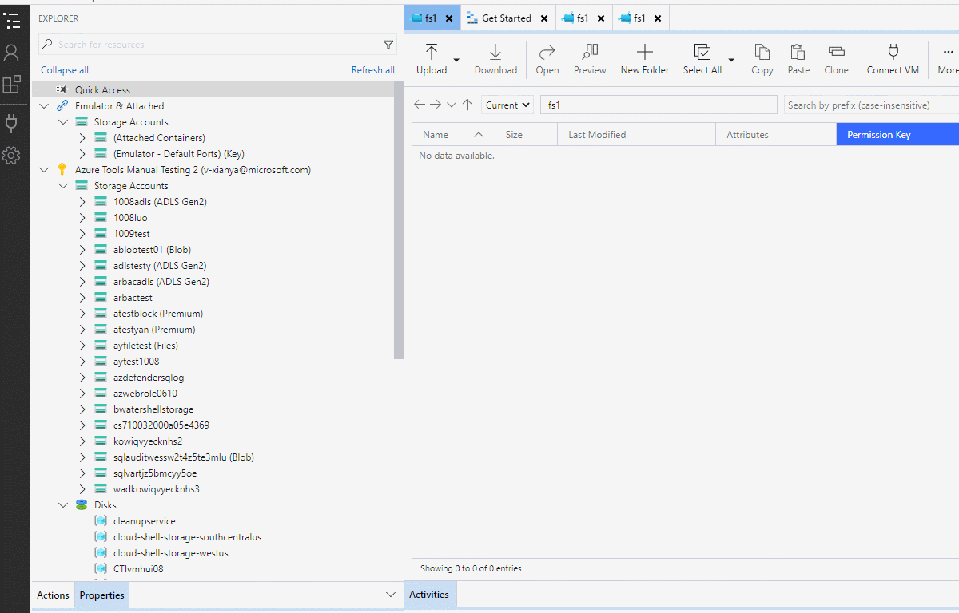Click the Refresh all link
The image size is (959, 613).
373,70
